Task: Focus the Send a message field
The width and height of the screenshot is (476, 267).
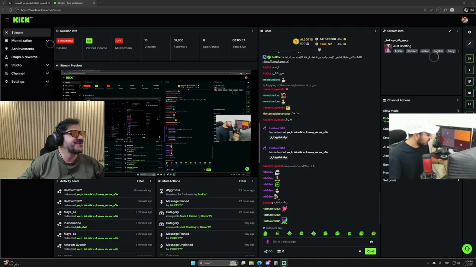Action: click(x=319, y=242)
